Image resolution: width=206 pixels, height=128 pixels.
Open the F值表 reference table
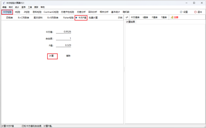tap(155, 17)
